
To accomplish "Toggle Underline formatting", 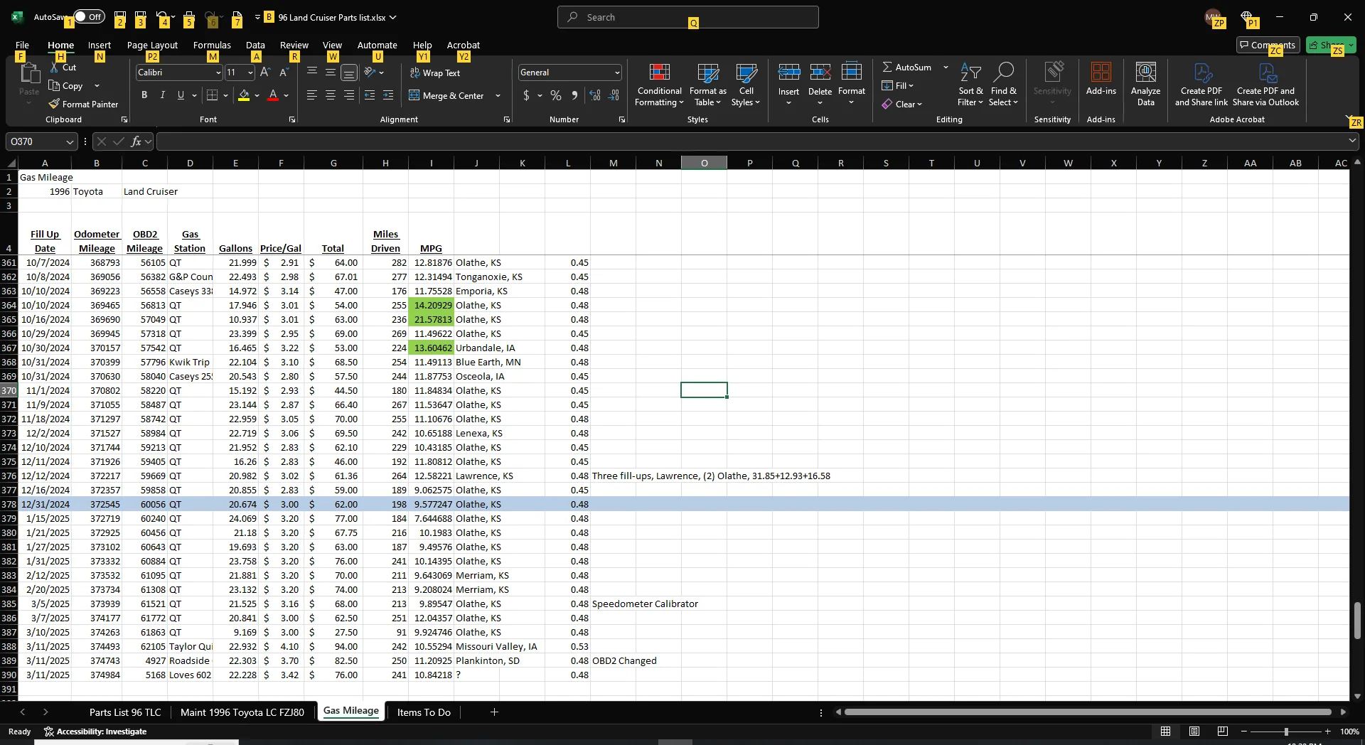I will [181, 95].
